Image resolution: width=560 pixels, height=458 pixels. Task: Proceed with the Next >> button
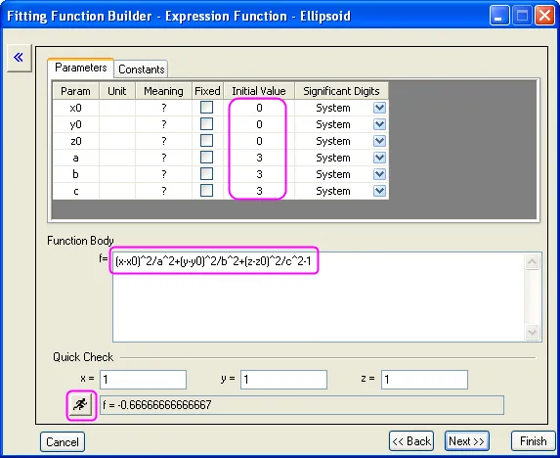467,441
